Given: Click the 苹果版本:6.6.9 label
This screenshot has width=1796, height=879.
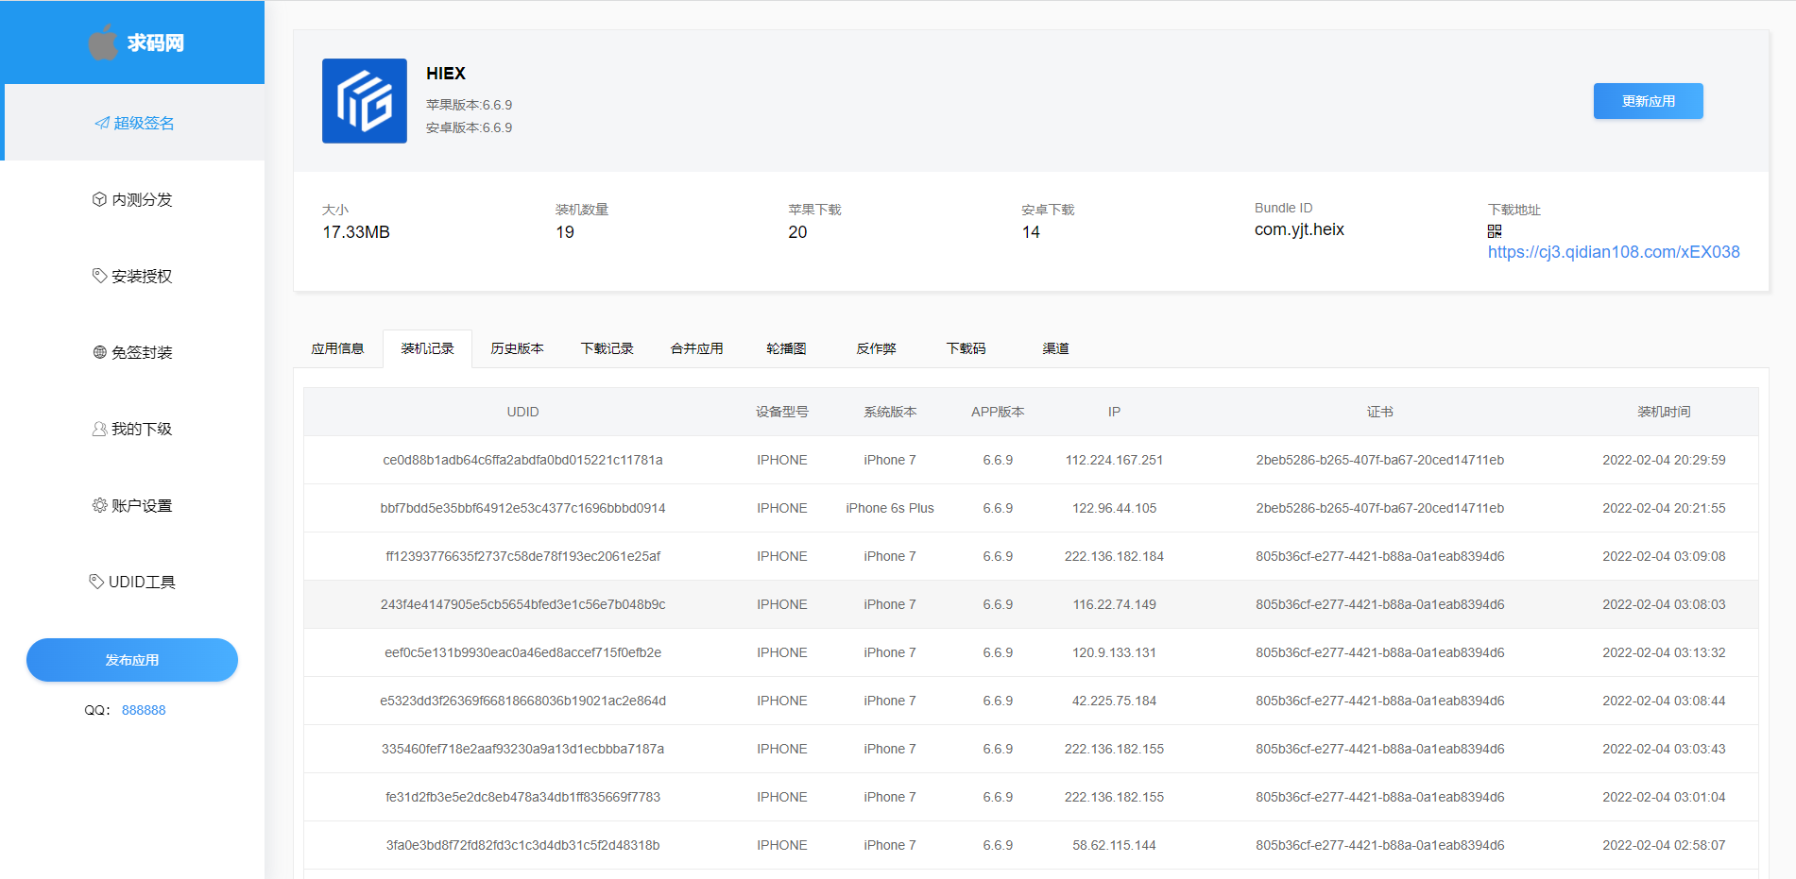Looking at the screenshot, I should coord(469,105).
